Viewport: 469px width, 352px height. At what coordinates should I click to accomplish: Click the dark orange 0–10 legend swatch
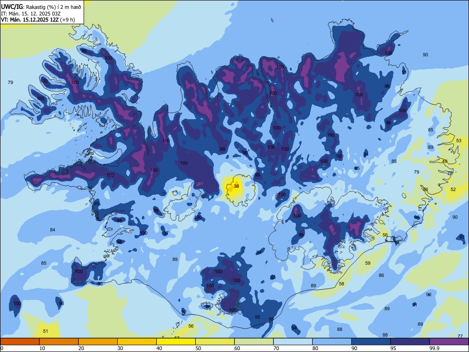click(20, 342)
